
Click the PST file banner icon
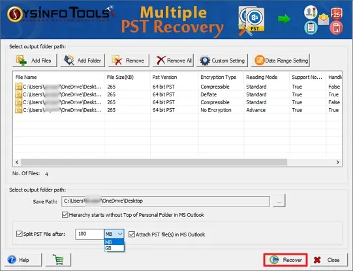pos(252,21)
